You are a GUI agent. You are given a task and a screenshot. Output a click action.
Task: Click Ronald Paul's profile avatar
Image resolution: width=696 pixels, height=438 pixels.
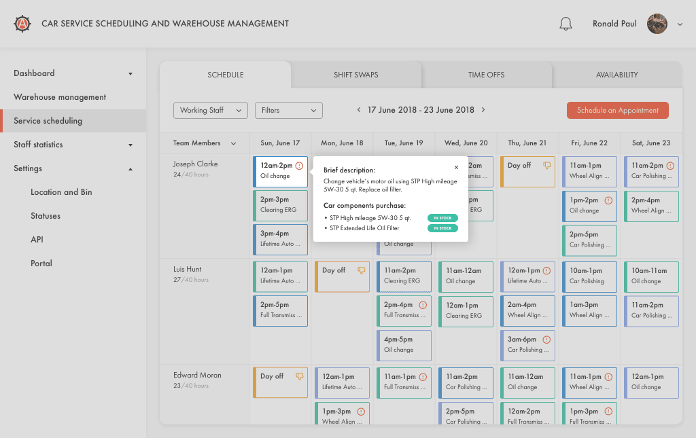coord(657,24)
